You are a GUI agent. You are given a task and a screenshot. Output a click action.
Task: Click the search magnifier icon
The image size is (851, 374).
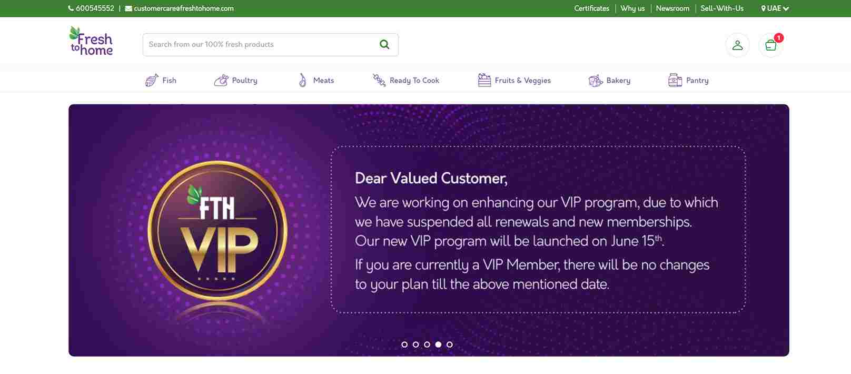point(384,45)
